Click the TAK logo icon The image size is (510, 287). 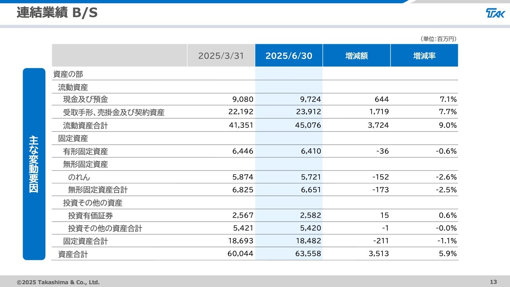click(495, 13)
